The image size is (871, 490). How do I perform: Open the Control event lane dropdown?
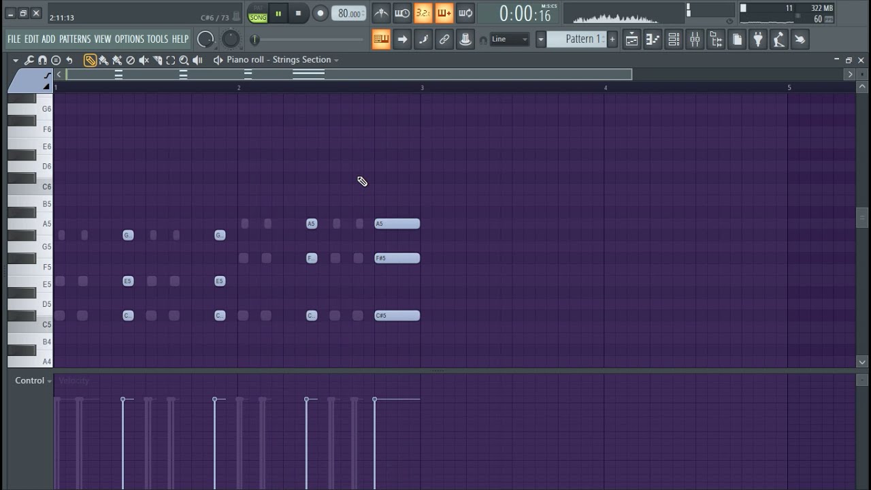pos(33,380)
